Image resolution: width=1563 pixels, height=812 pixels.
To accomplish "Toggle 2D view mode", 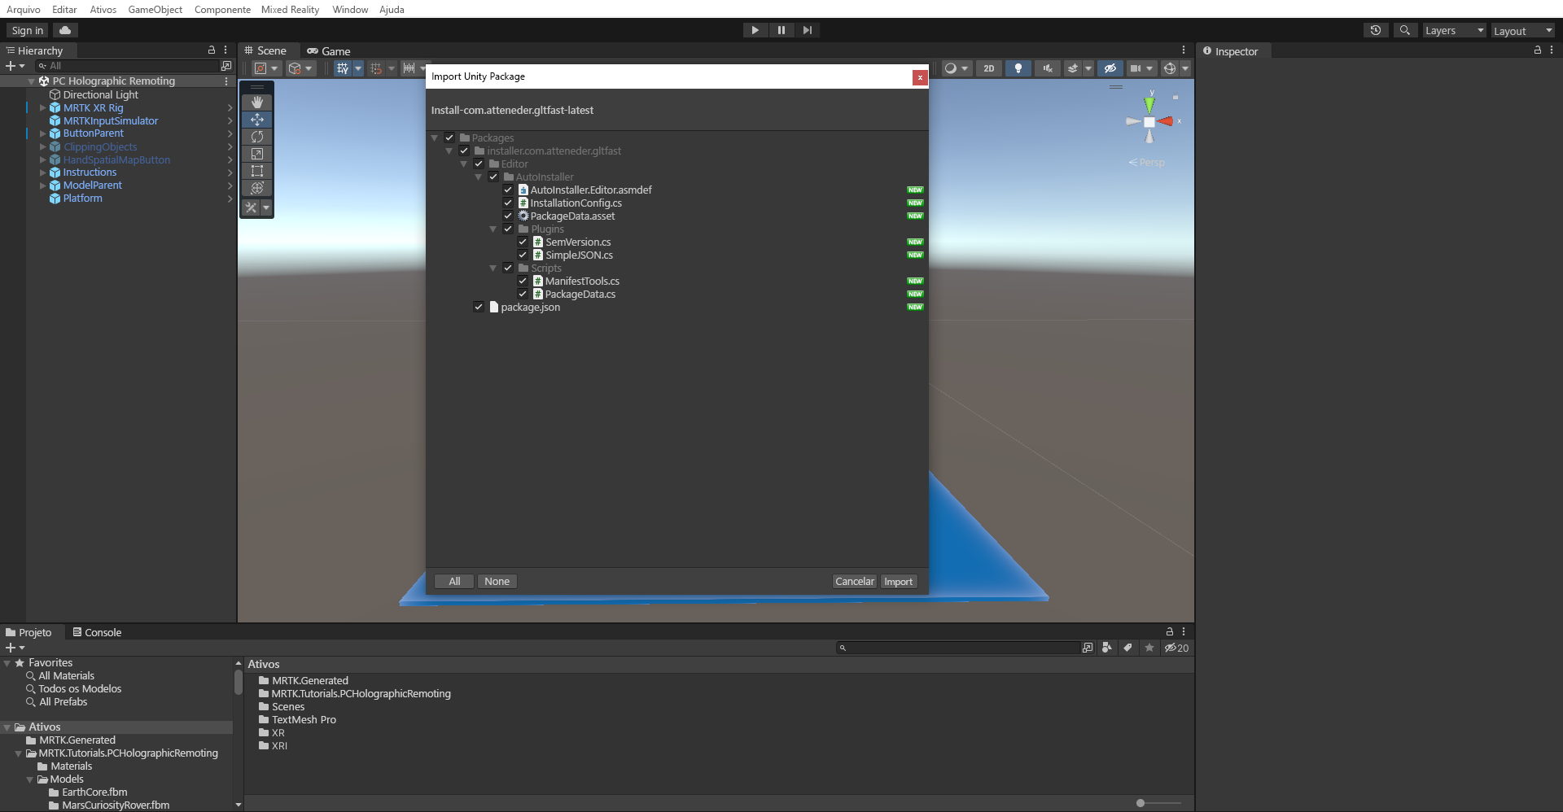I will pyautogui.click(x=988, y=68).
